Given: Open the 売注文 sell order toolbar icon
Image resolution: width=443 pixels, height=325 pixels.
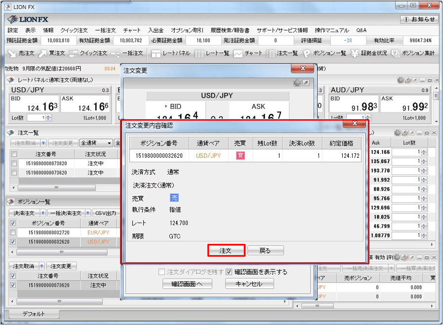Looking at the screenshot, I should coord(21,53).
